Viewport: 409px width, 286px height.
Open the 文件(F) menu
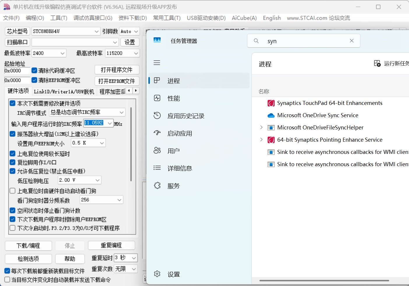pos(11,18)
